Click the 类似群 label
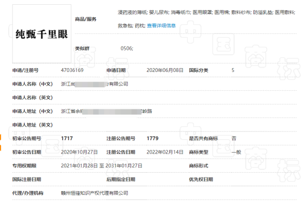 (82, 49)
